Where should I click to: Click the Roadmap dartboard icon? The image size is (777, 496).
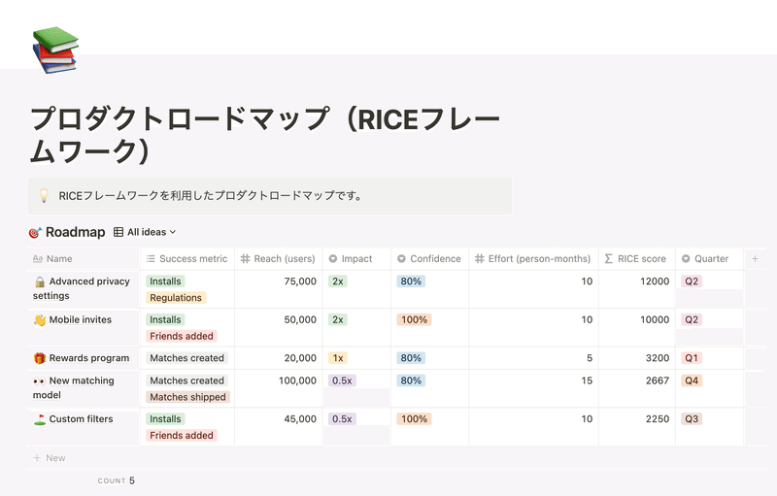tap(35, 232)
